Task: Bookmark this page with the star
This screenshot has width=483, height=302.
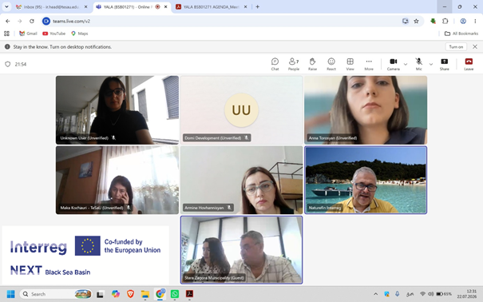Action: pyautogui.click(x=416, y=21)
